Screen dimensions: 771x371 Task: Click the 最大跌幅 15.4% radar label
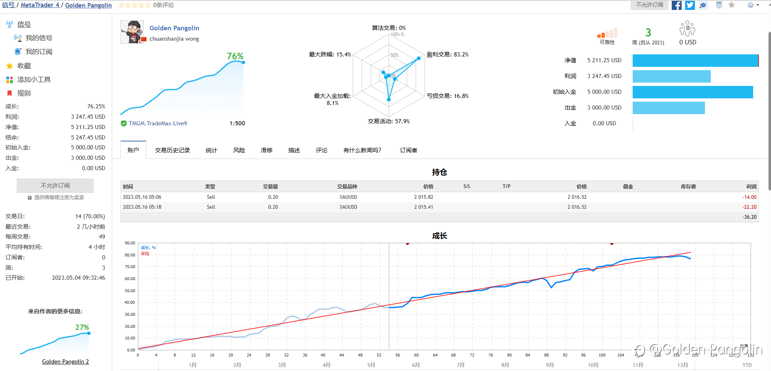pos(330,54)
